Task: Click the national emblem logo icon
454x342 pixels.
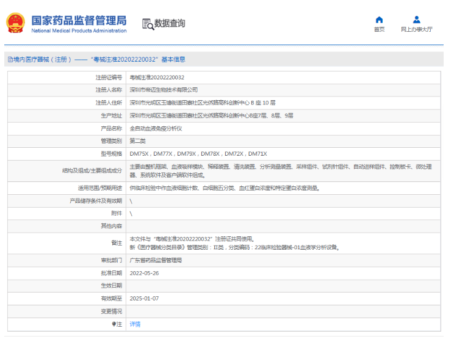Action: pos(15,23)
